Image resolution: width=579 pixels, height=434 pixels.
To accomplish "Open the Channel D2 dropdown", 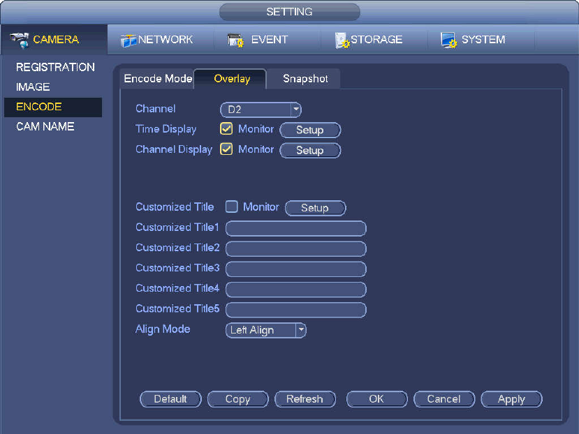I will [261, 110].
